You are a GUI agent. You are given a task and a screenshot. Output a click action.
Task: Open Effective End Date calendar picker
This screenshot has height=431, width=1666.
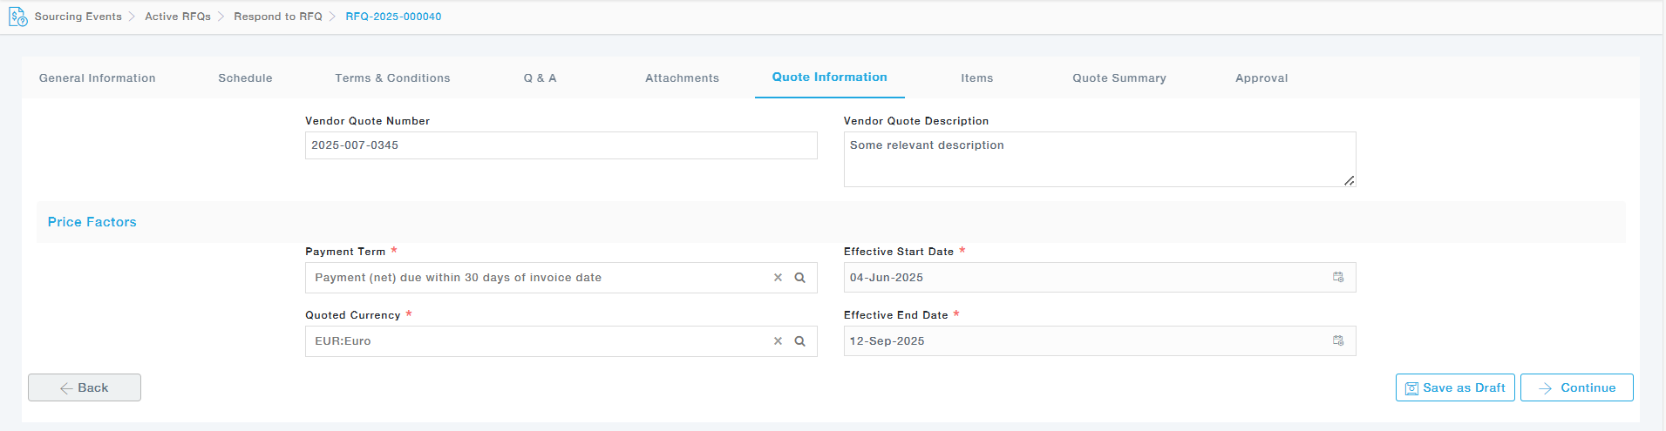click(1338, 340)
